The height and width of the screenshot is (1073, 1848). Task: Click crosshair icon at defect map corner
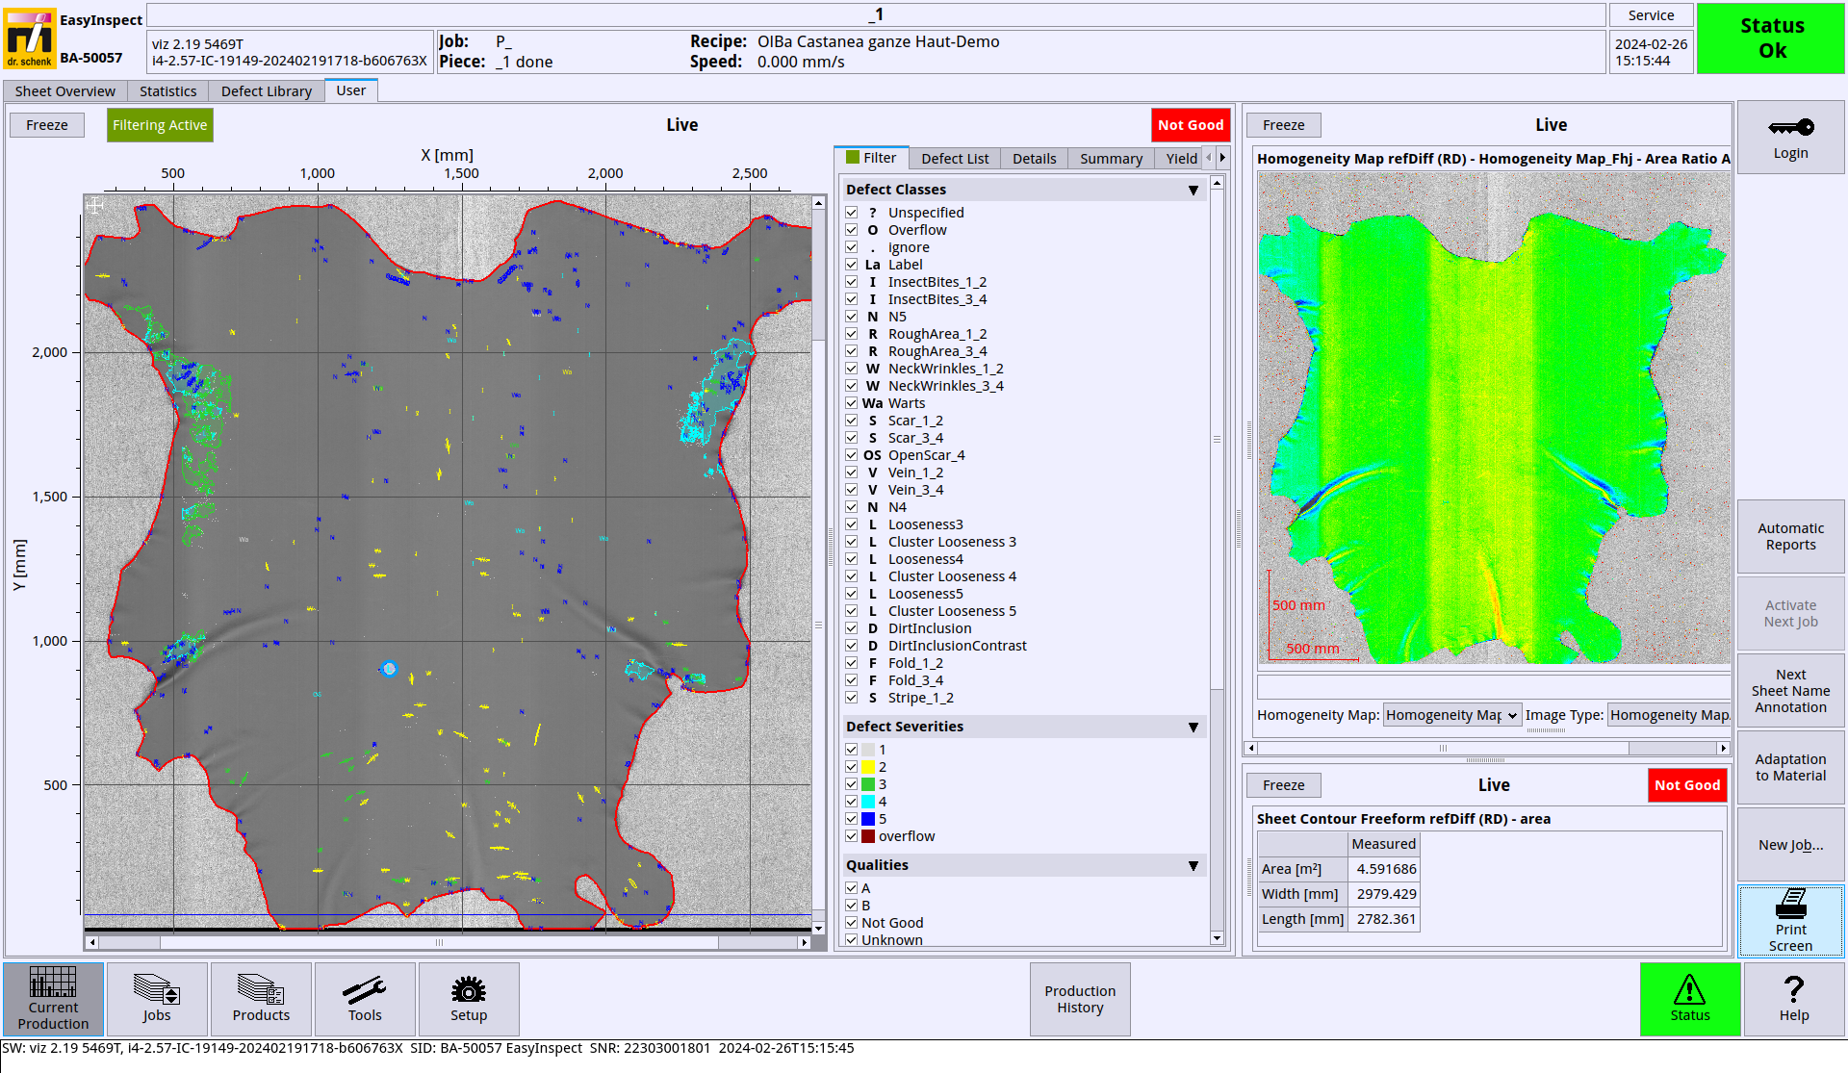[94, 205]
